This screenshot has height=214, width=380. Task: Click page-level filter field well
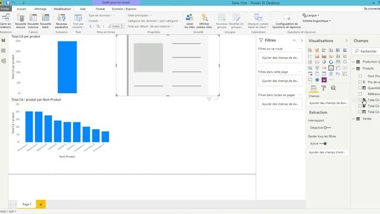[280, 81]
